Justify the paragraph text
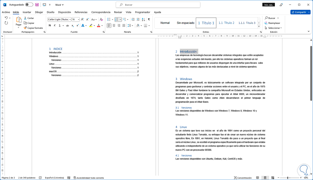The height and width of the screenshot is (180, 313). point(124,25)
